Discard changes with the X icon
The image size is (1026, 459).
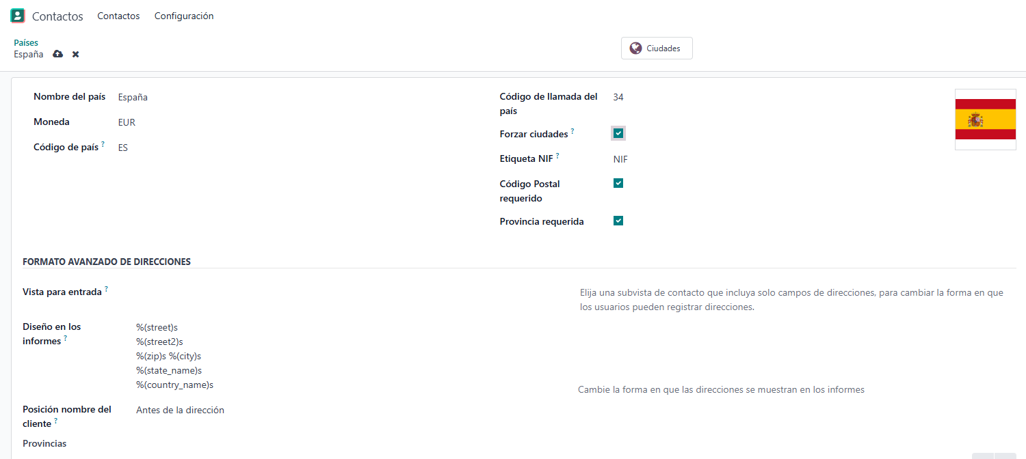pyautogui.click(x=76, y=54)
